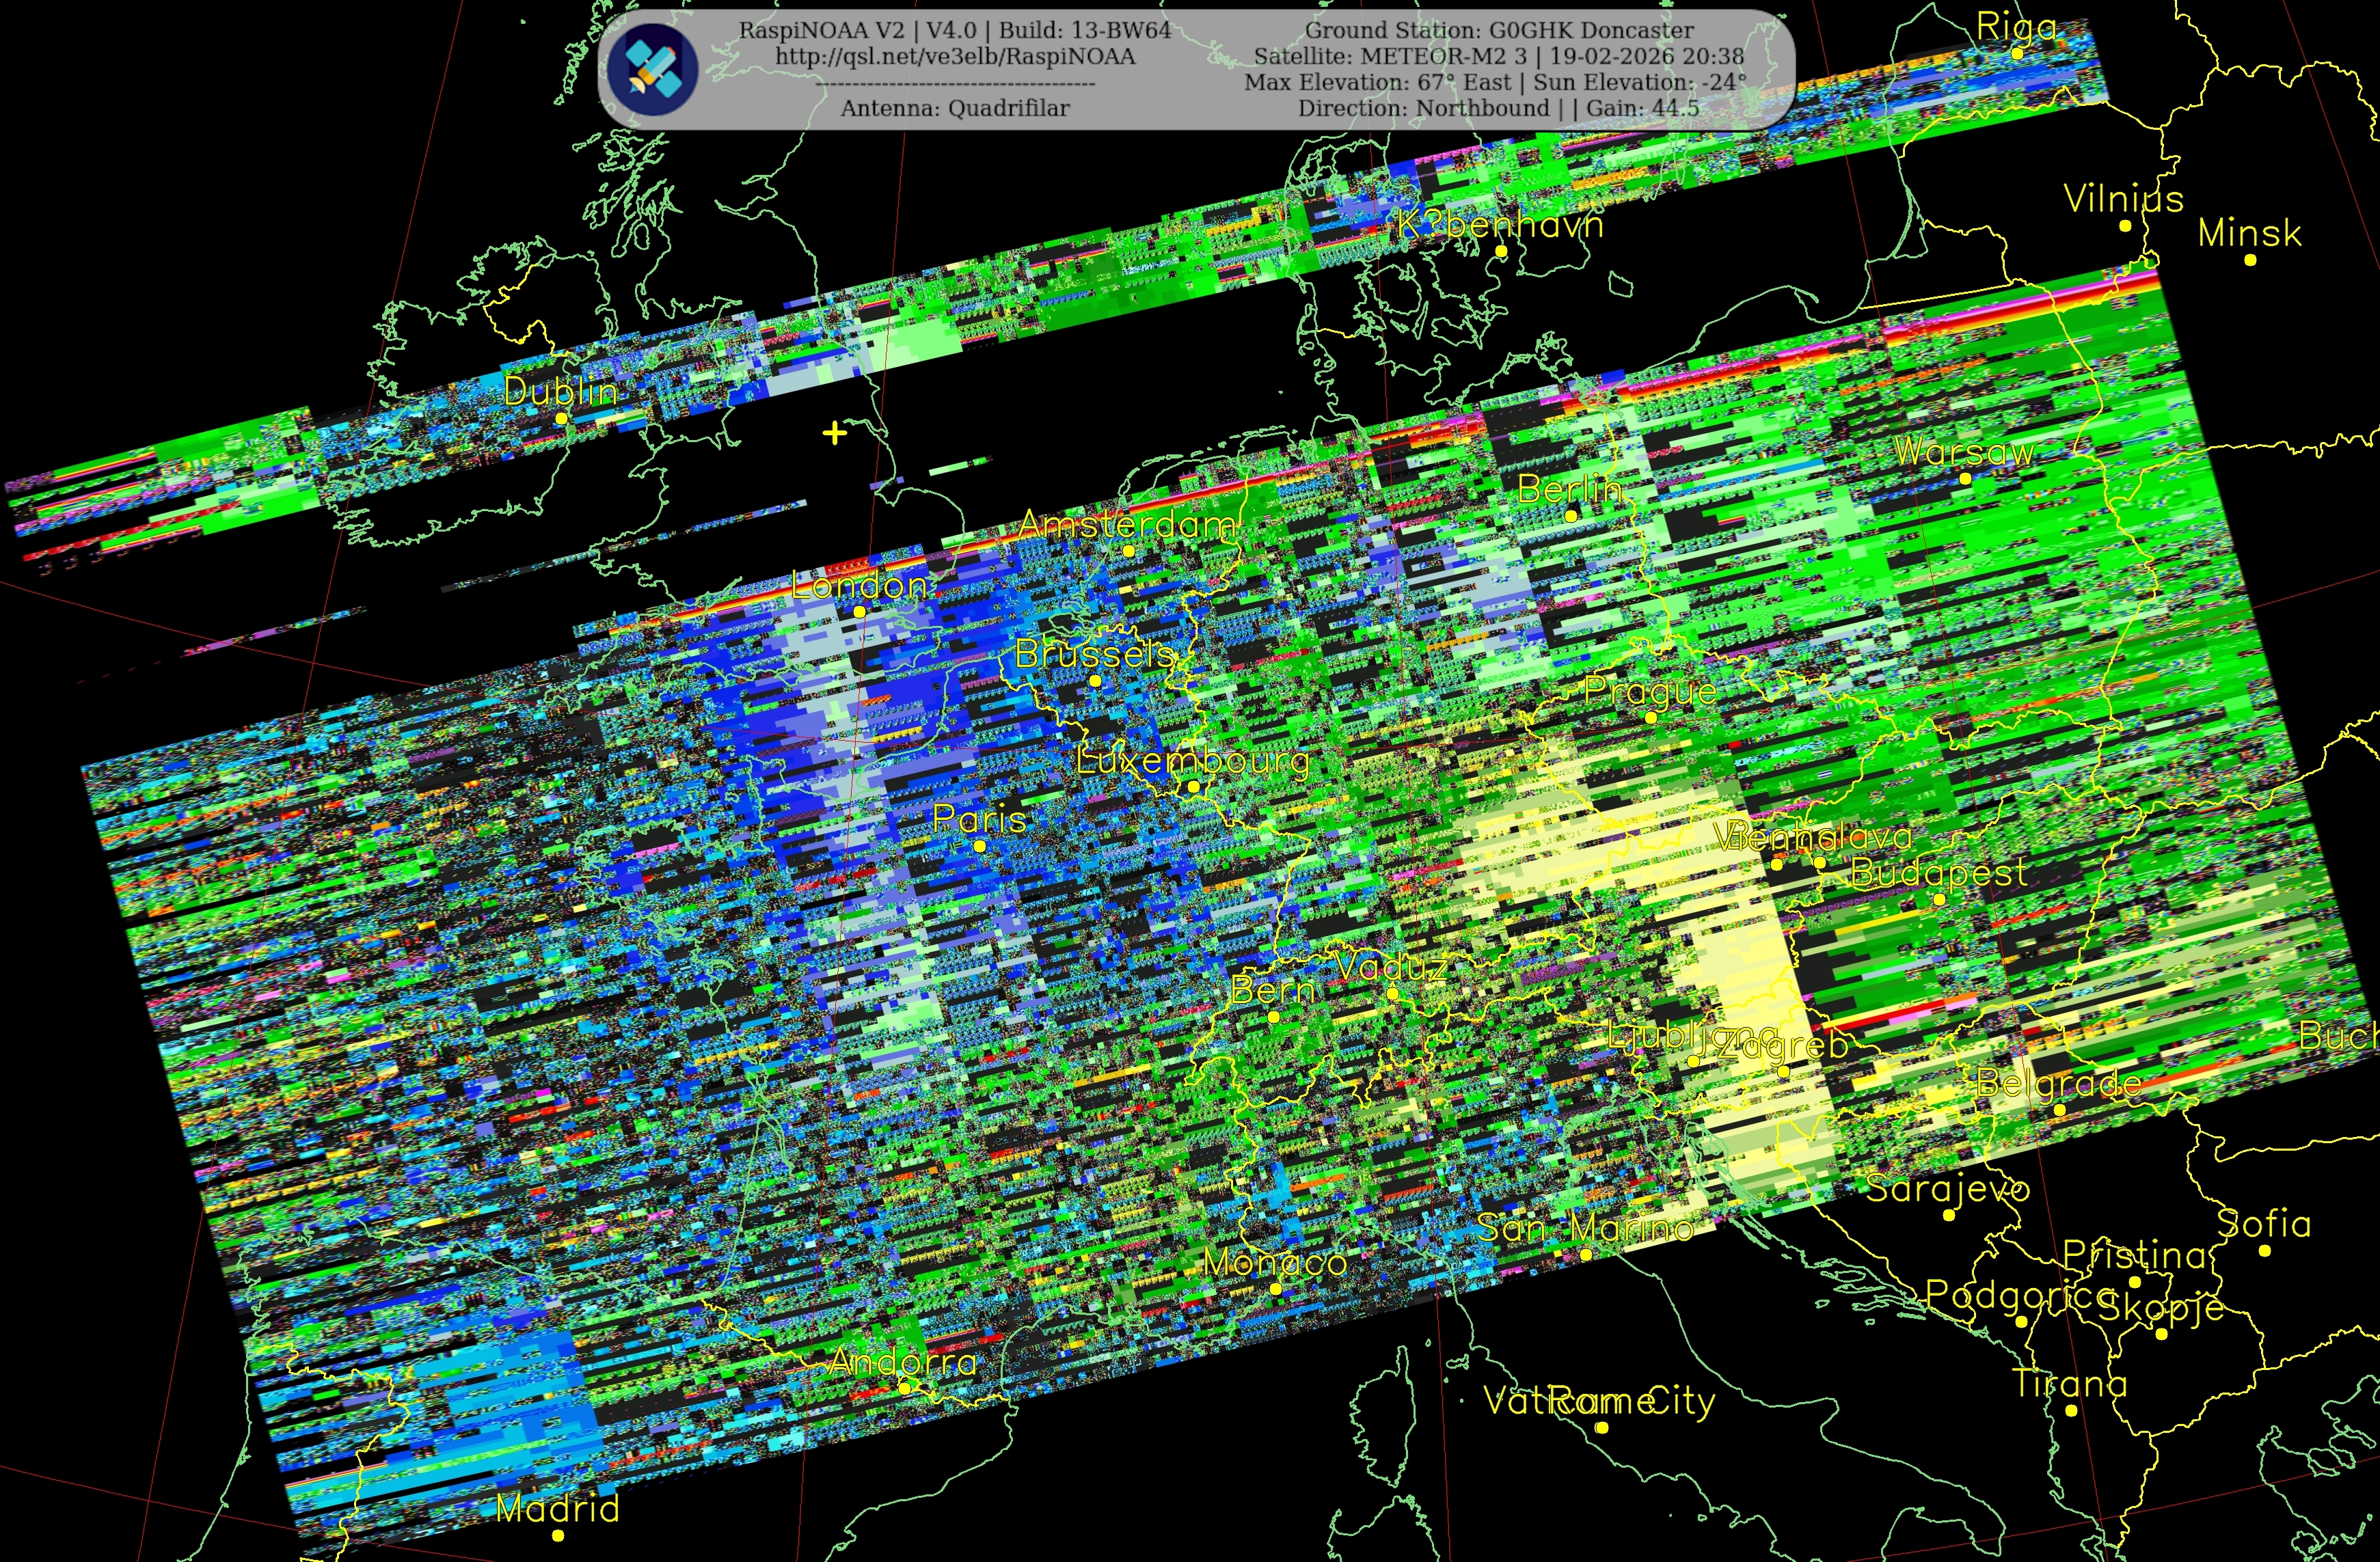Click the London city dot marker
2380x1562 pixels.
[859, 612]
